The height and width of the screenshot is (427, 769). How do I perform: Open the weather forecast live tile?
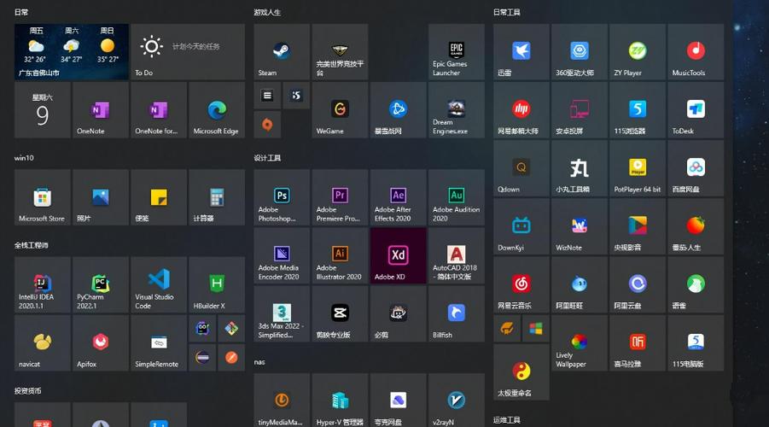click(x=72, y=52)
